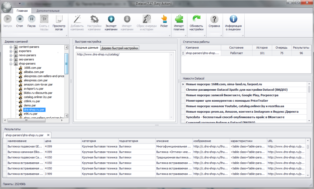
Task: Click the URL column header
Action: 286,141
